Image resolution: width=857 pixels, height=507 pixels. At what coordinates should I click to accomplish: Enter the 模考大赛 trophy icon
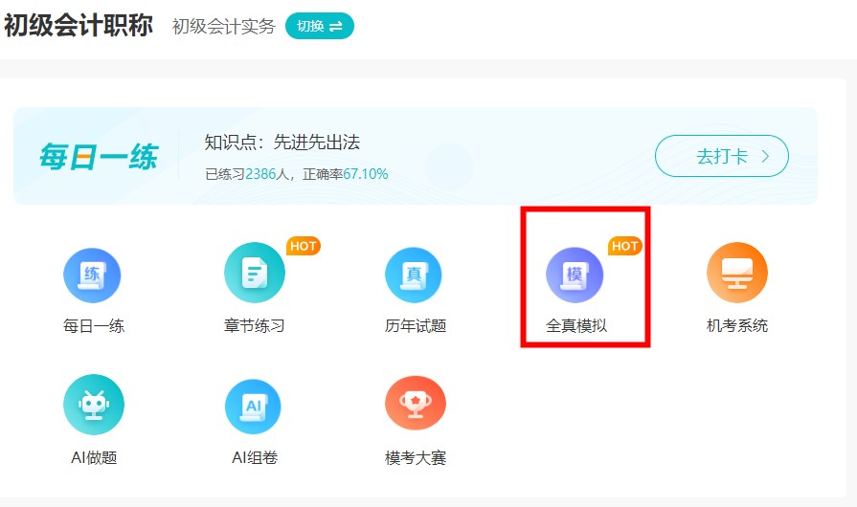click(415, 404)
